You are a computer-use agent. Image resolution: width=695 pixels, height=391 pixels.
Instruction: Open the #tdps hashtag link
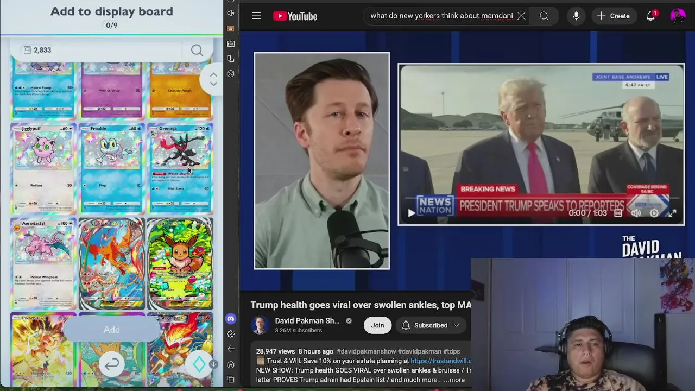pos(452,351)
